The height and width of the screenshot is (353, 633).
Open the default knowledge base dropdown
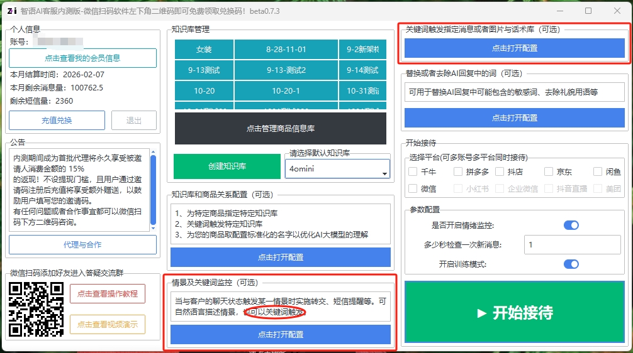click(337, 169)
